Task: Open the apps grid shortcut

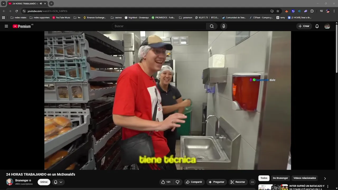Action: (x=3, y=18)
